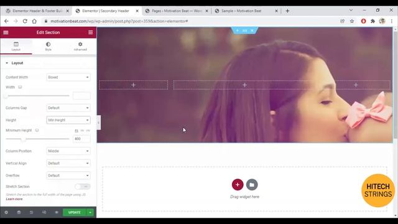Open the History icon in the footer
Viewport: 398px width, 224px height.
(31, 212)
